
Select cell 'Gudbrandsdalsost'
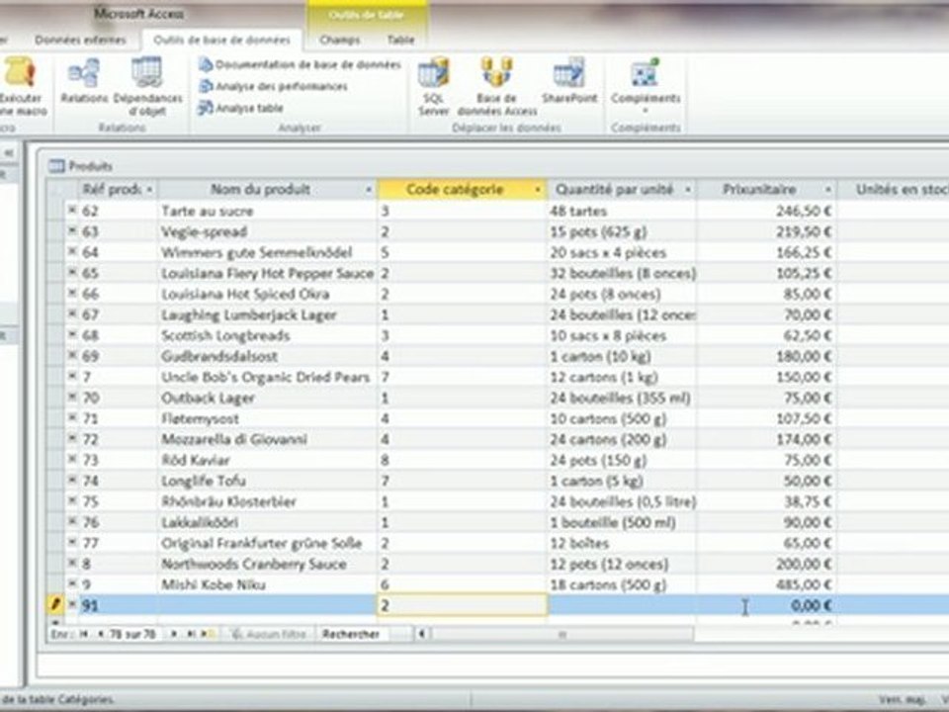267,356
